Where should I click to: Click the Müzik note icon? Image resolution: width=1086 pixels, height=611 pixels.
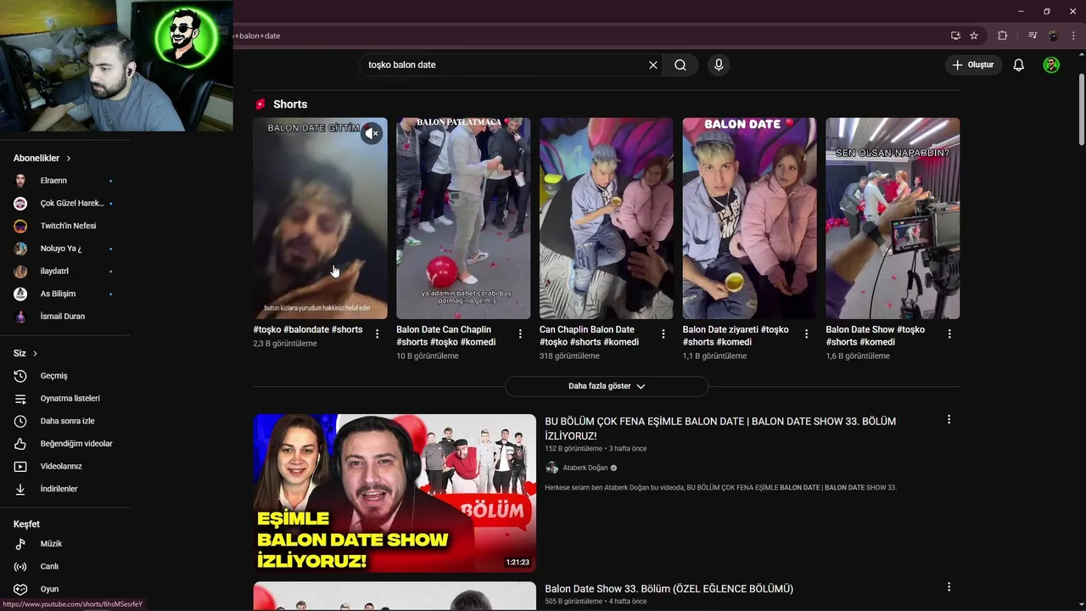21,544
